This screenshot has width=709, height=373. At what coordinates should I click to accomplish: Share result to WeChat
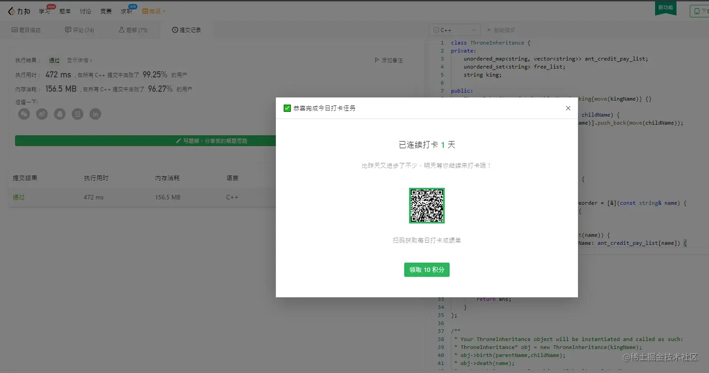[x=24, y=114]
